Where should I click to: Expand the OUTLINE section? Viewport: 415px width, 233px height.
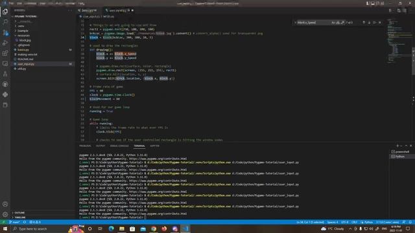coord(19,213)
